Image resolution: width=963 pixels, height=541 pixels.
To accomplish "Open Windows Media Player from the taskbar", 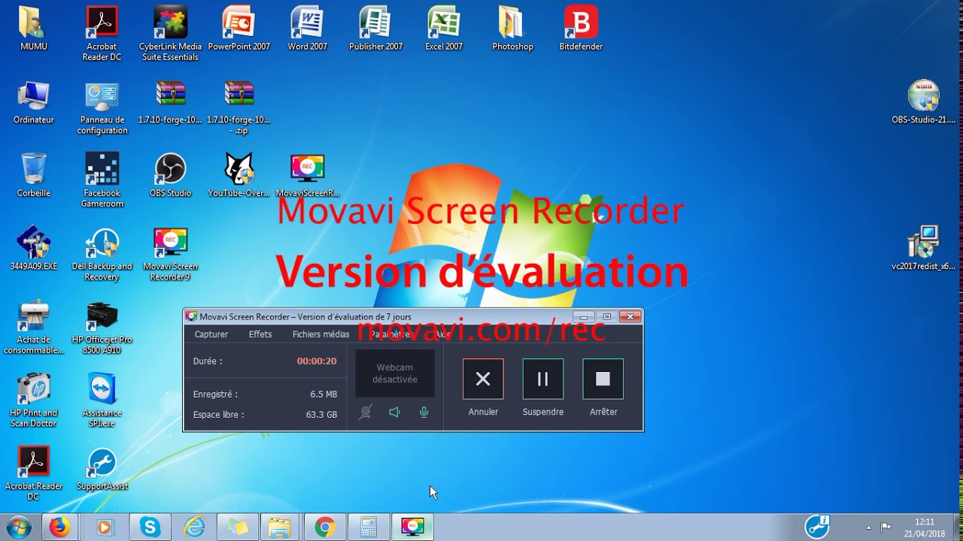I will click(104, 527).
